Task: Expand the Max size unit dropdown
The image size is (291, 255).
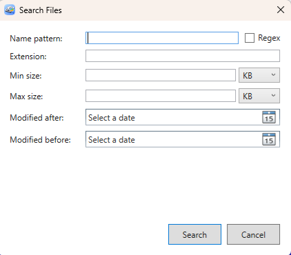Action: pyautogui.click(x=259, y=96)
